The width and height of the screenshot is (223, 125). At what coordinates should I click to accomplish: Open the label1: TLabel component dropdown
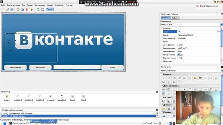[x=222, y=25]
